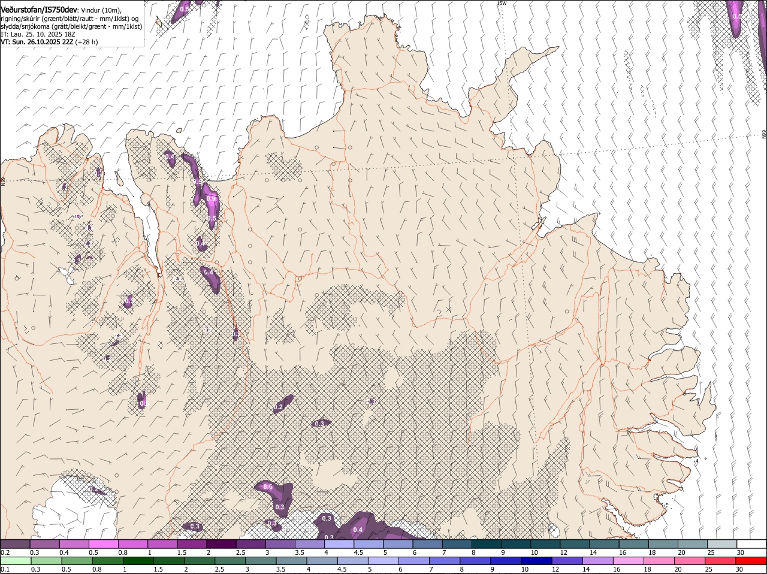Select the upper legend dark purple 2–2.5 swatch
The image size is (767, 574).
click(221, 543)
